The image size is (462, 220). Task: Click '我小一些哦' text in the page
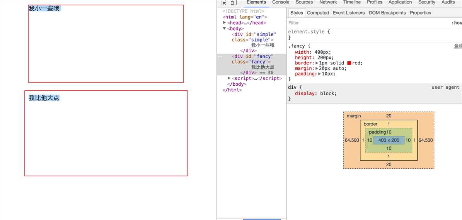coord(44,8)
